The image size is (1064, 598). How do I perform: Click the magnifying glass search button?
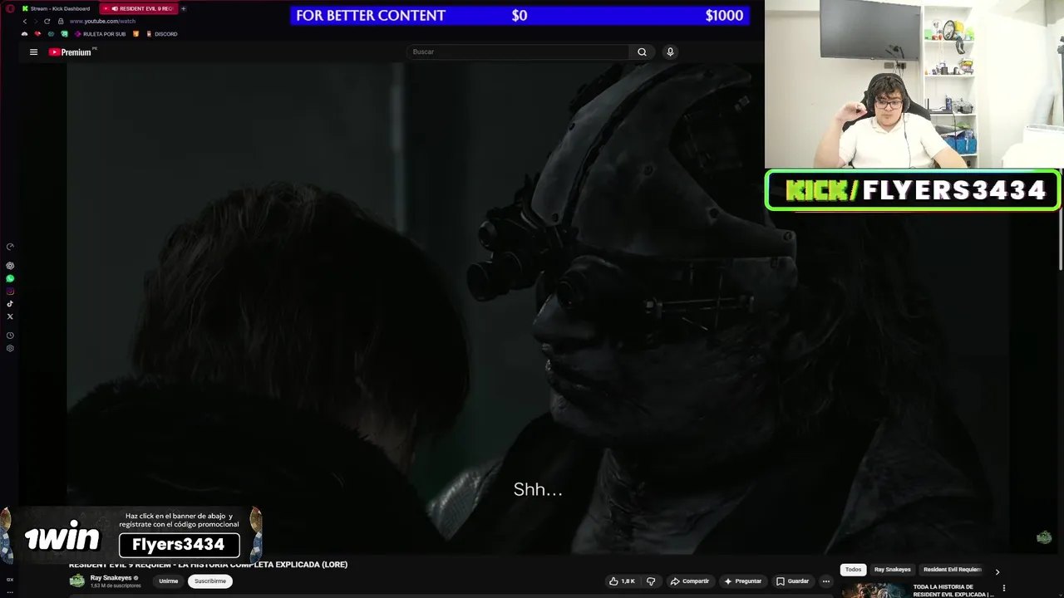click(x=642, y=51)
